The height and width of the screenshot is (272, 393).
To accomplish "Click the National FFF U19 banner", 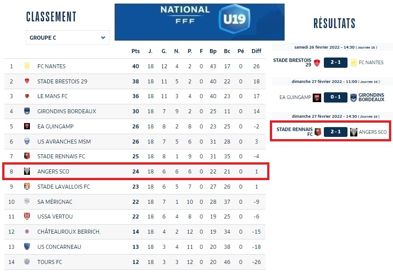I will 199,22.
